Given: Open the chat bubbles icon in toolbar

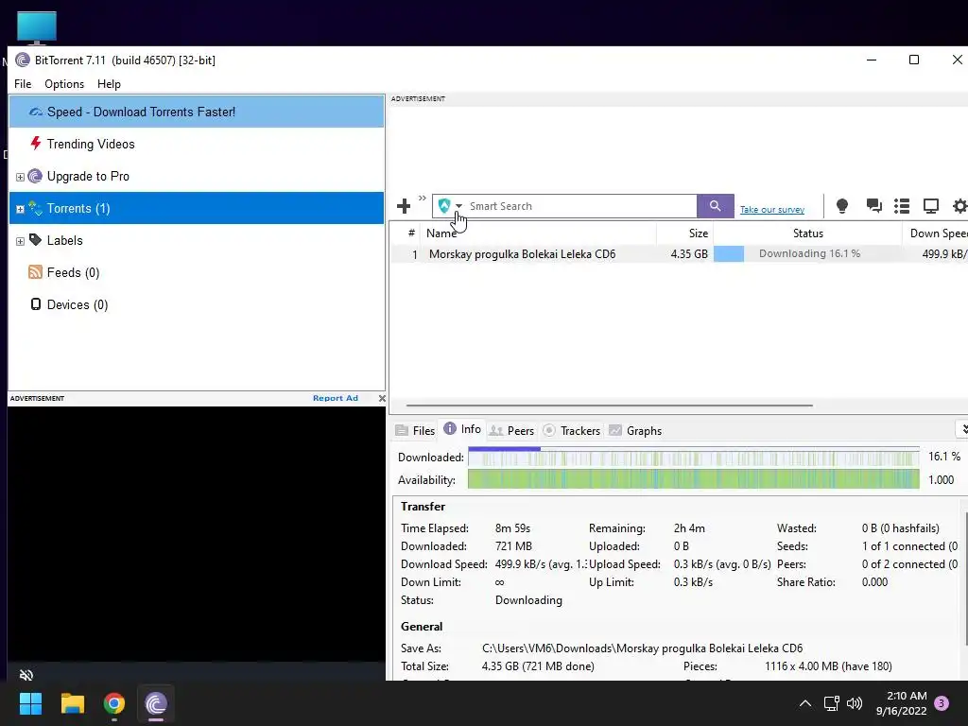Looking at the screenshot, I should click(x=873, y=205).
